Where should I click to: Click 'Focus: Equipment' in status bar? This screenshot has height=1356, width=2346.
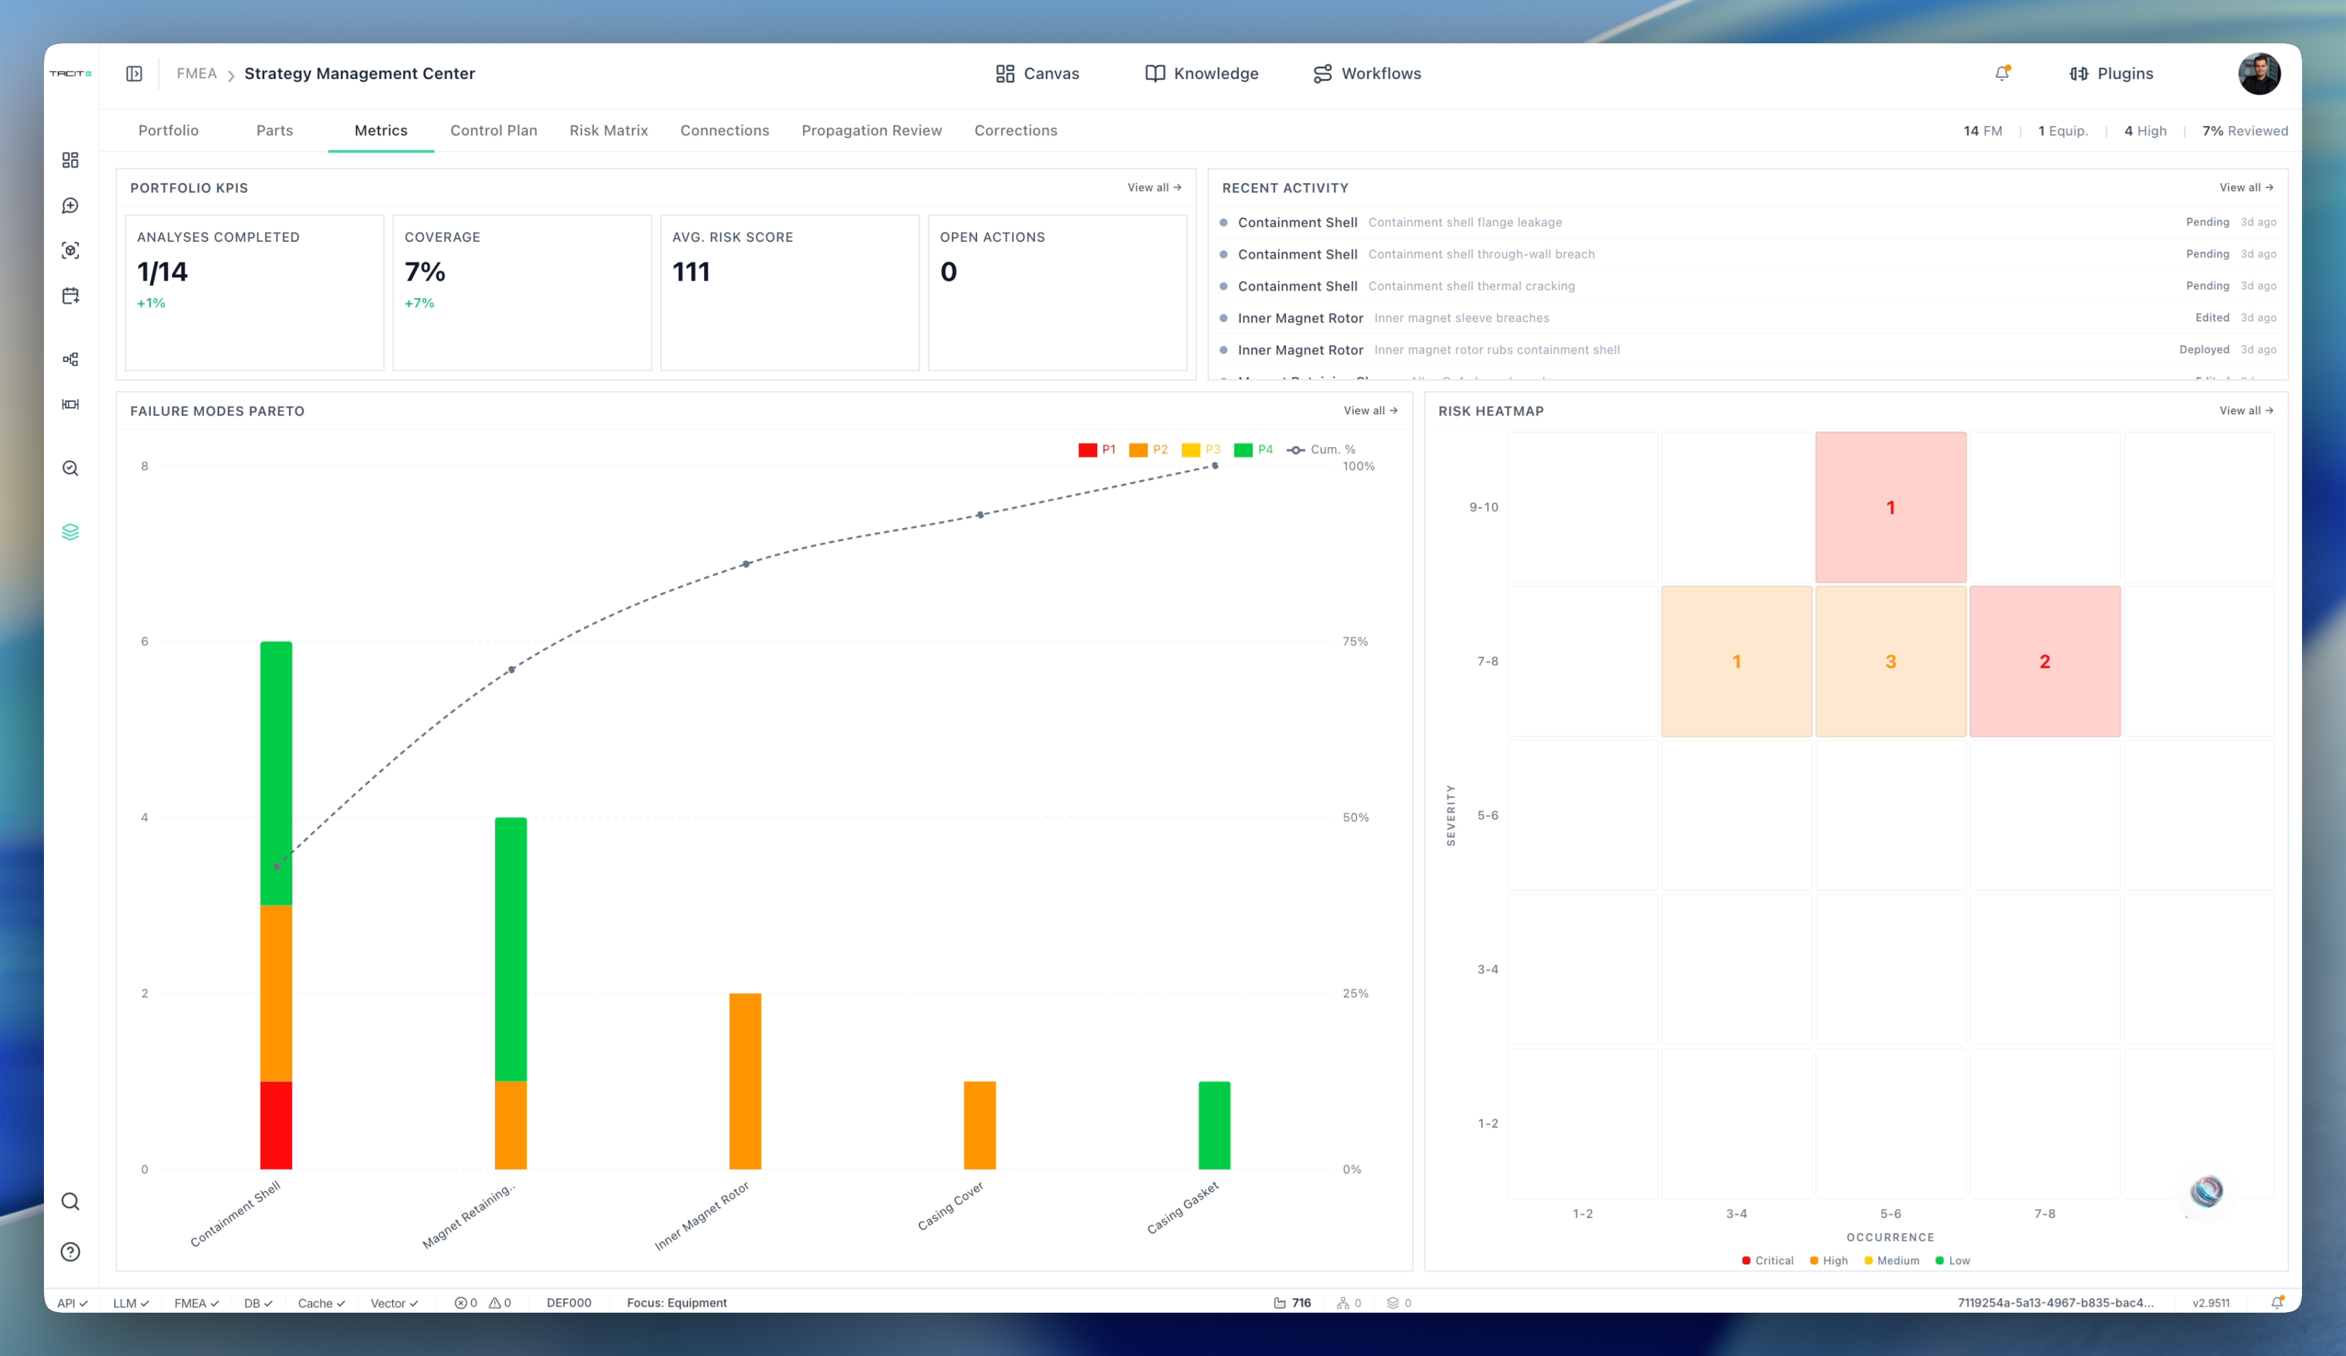pos(677,1303)
